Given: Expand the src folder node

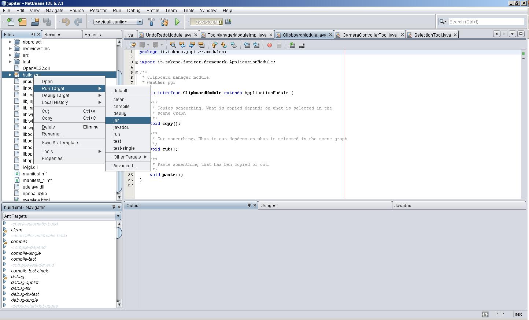Looking at the screenshot, I should [10, 55].
